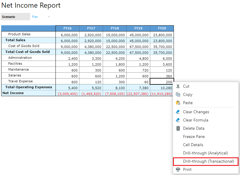This screenshot has width=240, height=175.
Task: Click Total Sales FY19 cell 45,000,000
Action: click(x=138, y=40)
